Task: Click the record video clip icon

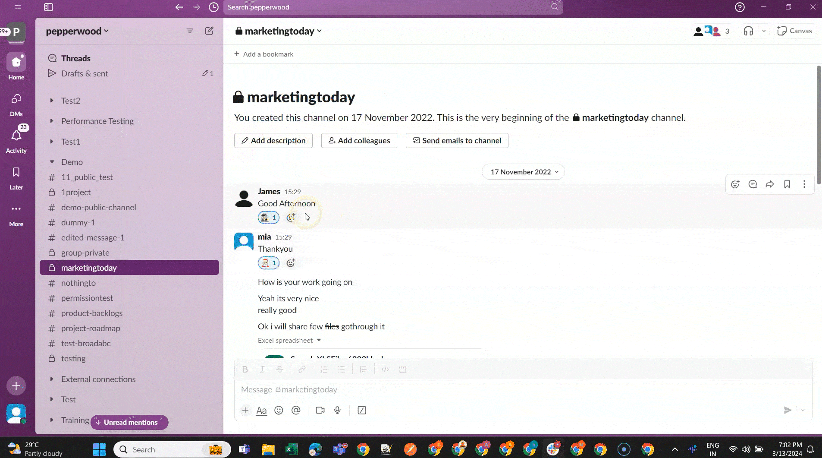Action: tap(320, 410)
